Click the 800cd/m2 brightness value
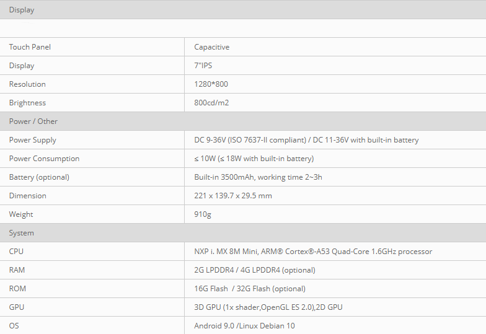486x334 pixels. [x=211, y=103]
